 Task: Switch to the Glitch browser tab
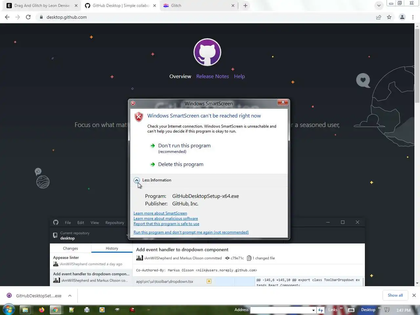point(199,6)
